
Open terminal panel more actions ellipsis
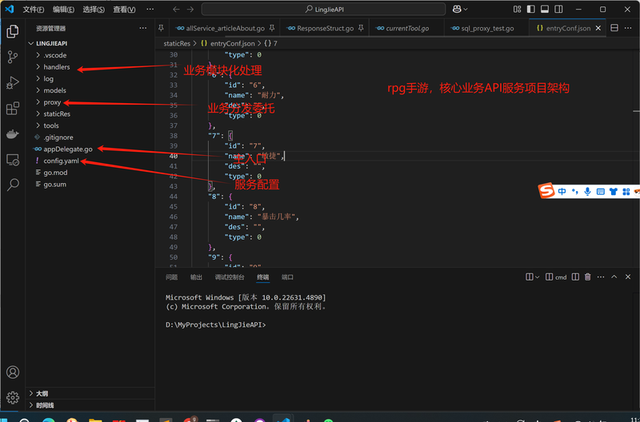coord(601,277)
